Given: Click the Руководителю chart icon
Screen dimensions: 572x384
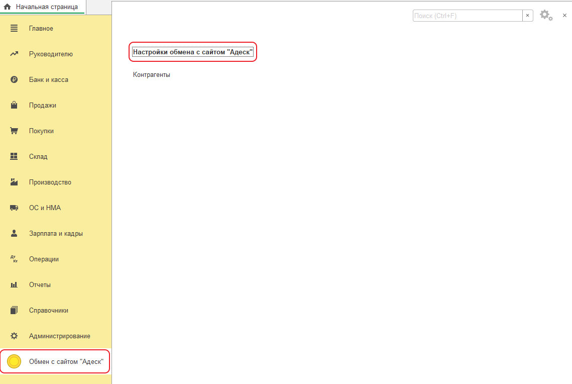Looking at the screenshot, I should (x=14, y=54).
